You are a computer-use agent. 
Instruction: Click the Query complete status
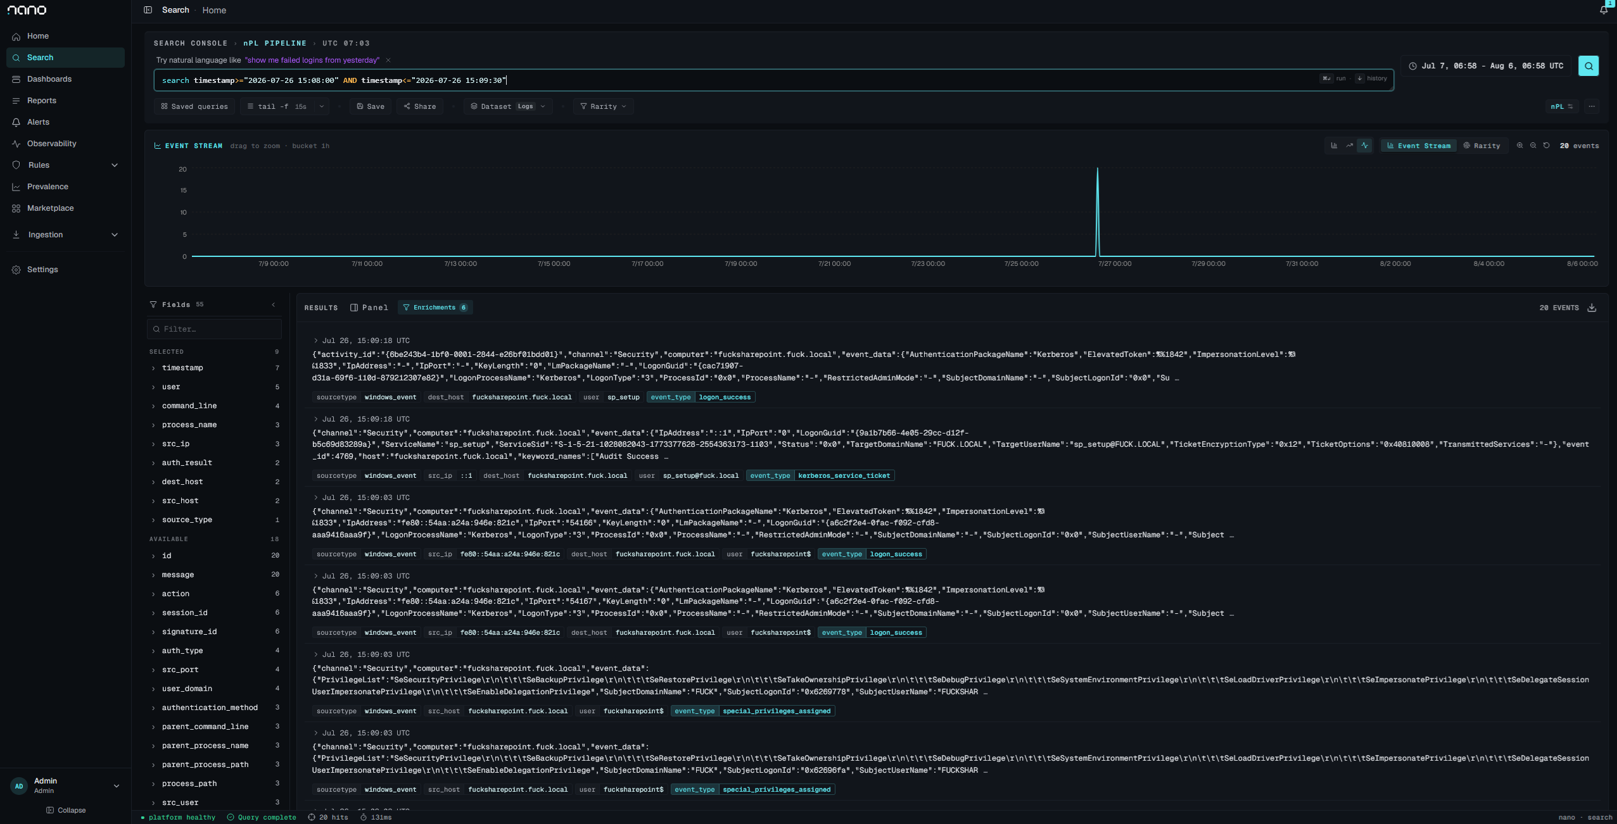(262, 818)
